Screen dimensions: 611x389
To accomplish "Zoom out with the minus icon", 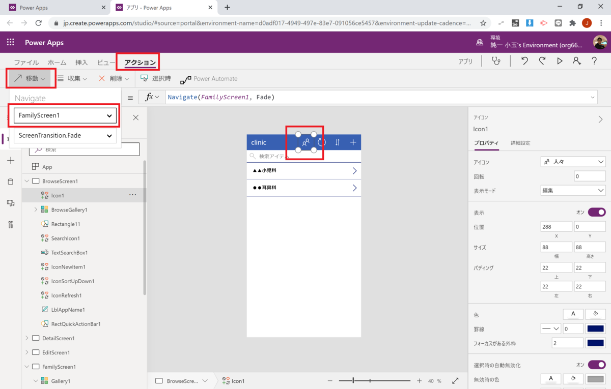I will (x=330, y=381).
